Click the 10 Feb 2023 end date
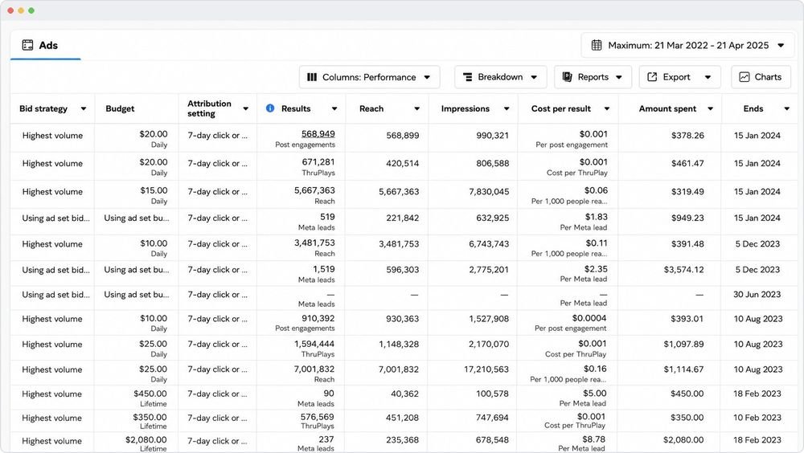Viewport: 804px width, 453px height. pyautogui.click(x=757, y=418)
